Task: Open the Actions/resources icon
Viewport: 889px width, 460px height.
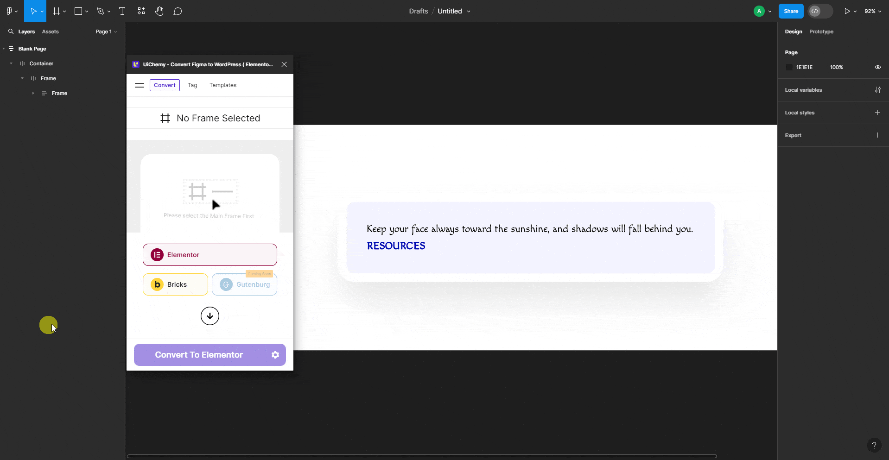Action: (141, 11)
